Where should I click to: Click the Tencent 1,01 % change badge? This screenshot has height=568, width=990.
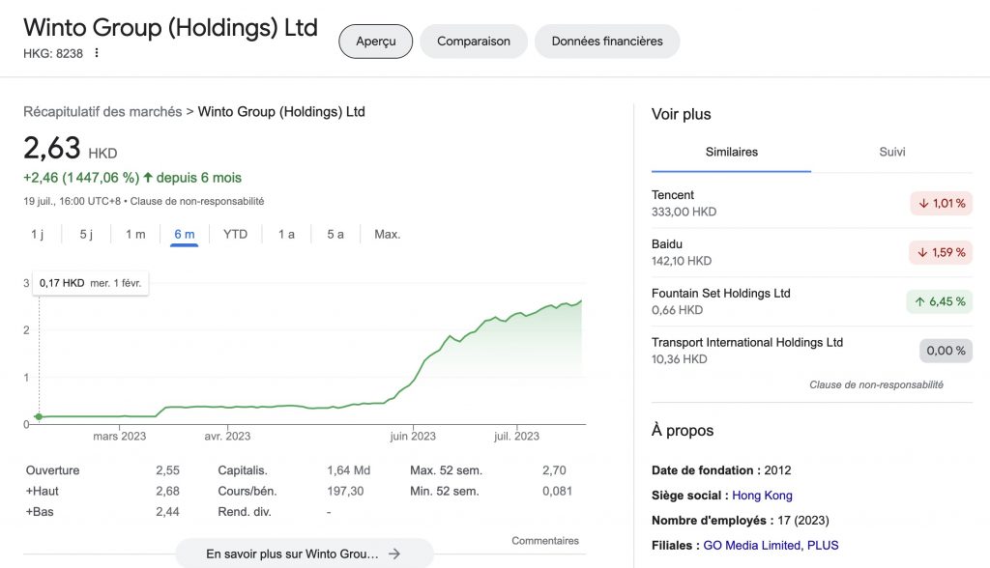tap(941, 203)
